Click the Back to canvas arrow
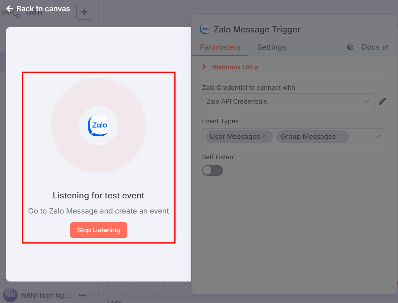398x303 pixels. point(10,9)
